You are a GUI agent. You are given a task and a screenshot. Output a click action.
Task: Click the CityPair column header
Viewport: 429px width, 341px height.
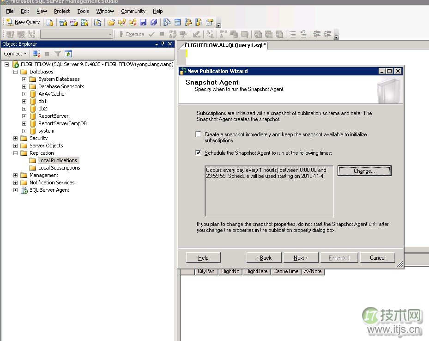coord(206,272)
